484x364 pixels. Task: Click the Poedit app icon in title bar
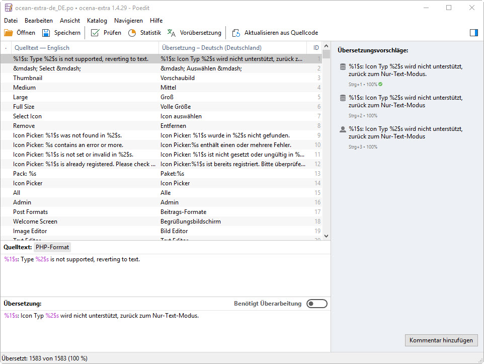tap(9, 8)
